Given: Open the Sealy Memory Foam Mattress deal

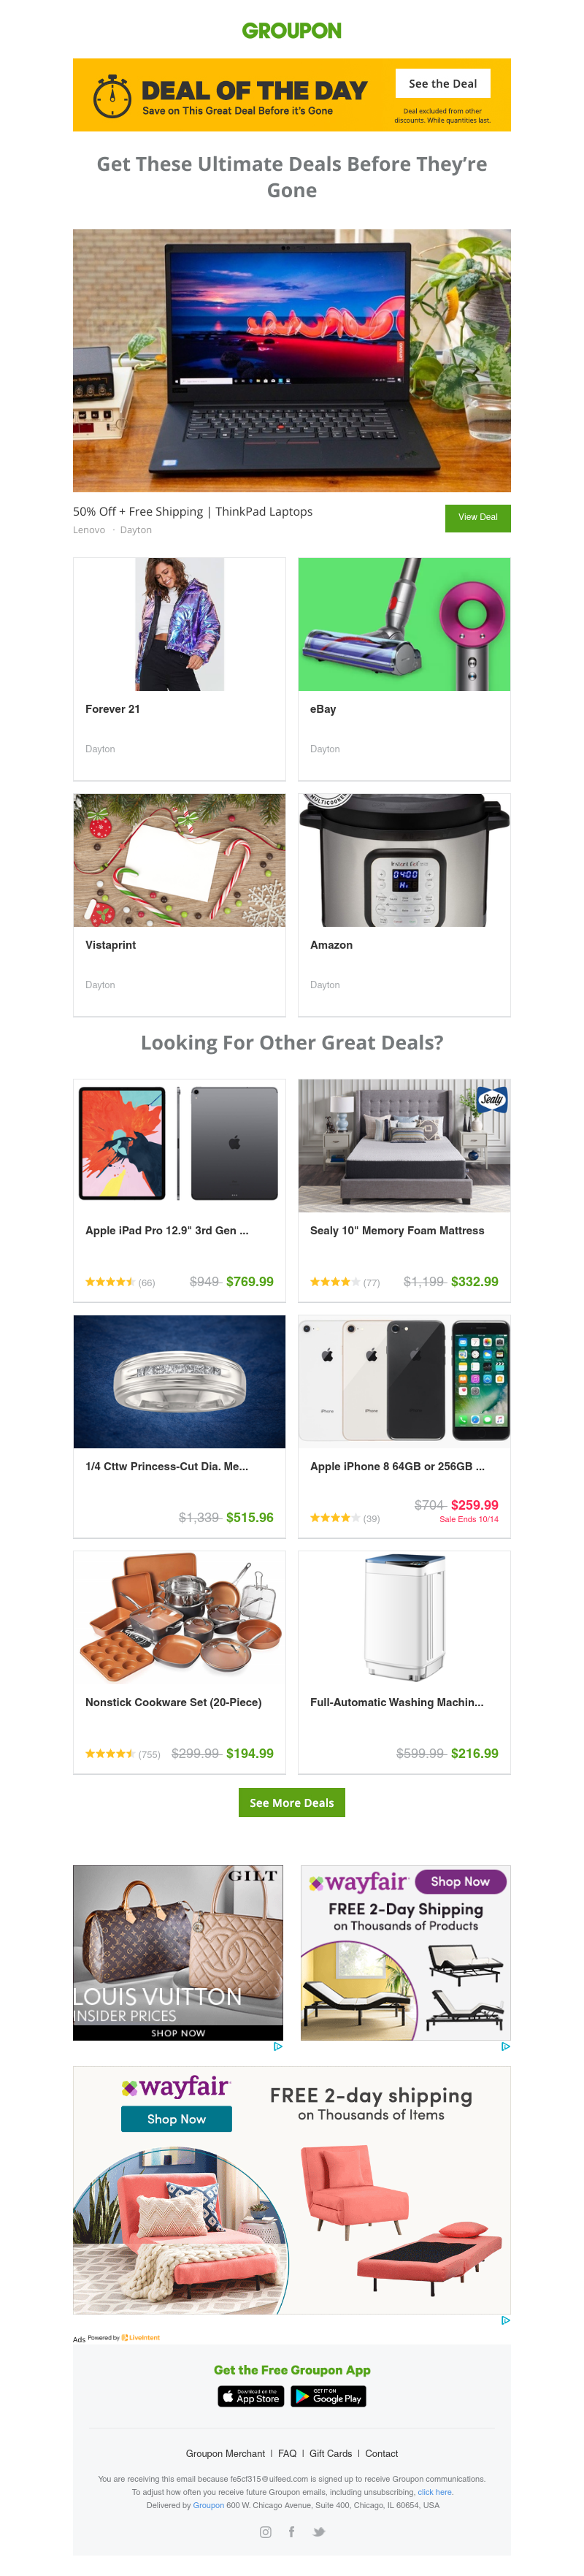Looking at the screenshot, I should [x=404, y=1190].
